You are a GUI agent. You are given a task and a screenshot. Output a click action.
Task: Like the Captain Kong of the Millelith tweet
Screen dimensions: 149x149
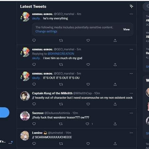click(88, 104)
